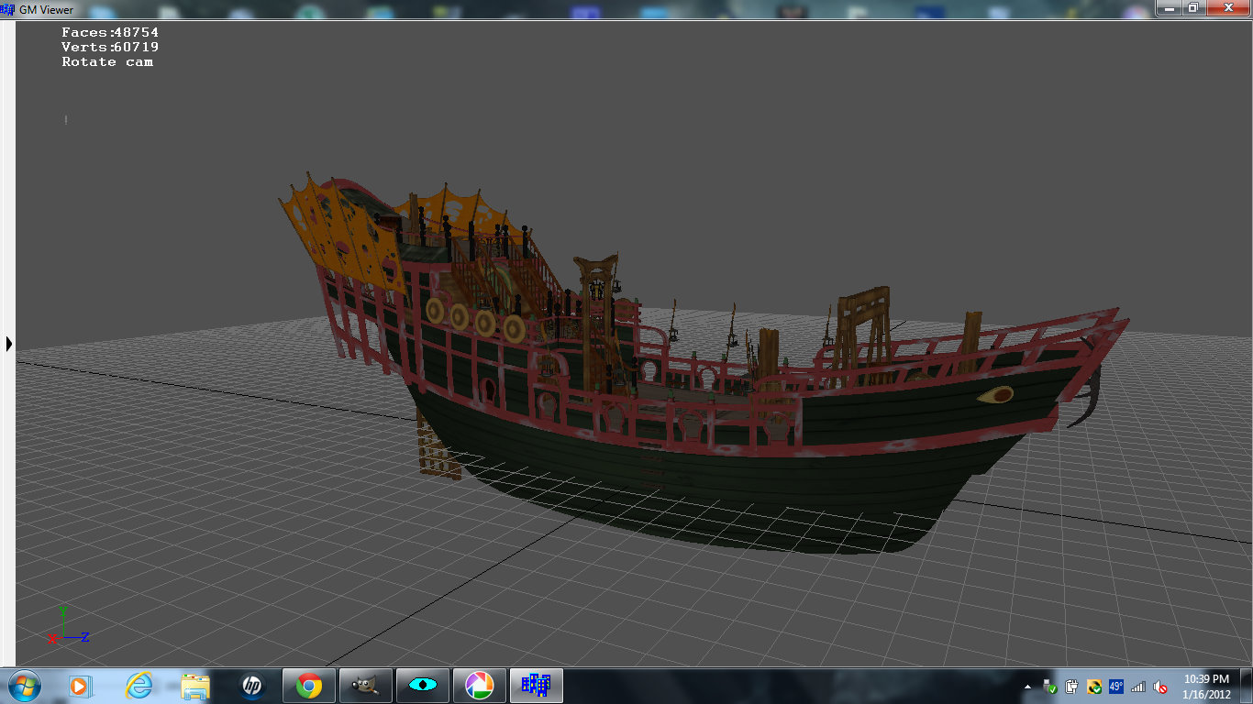The image size is (1253, 704).
Task: Switch to Google Chrome on the taskbar
Action: (x=308, y=686)
